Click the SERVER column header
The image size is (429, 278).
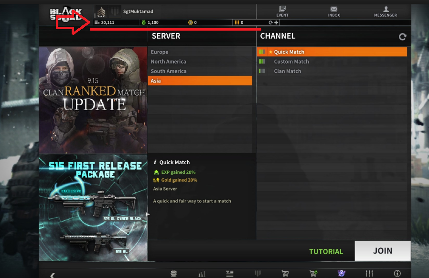pos(166,36)
